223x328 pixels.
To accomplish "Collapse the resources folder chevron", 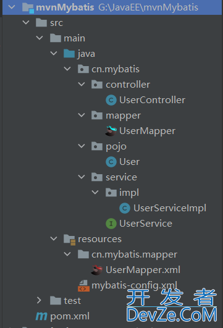I will pos(54,238).
